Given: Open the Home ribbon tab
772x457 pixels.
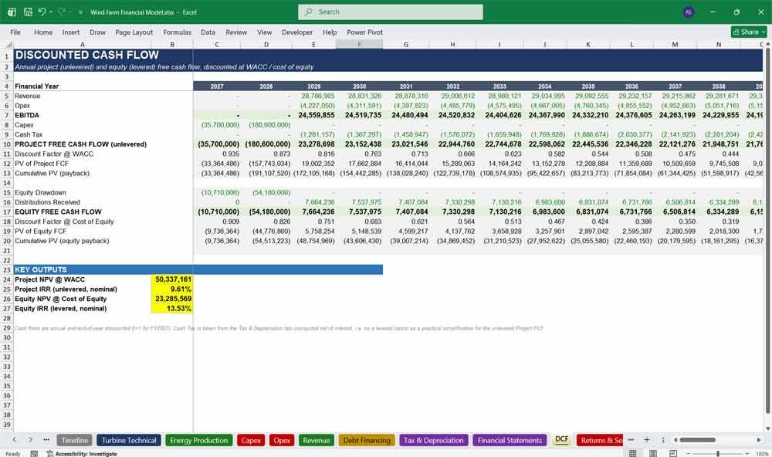Looking at the screenshot, I should tap(43, 32).
